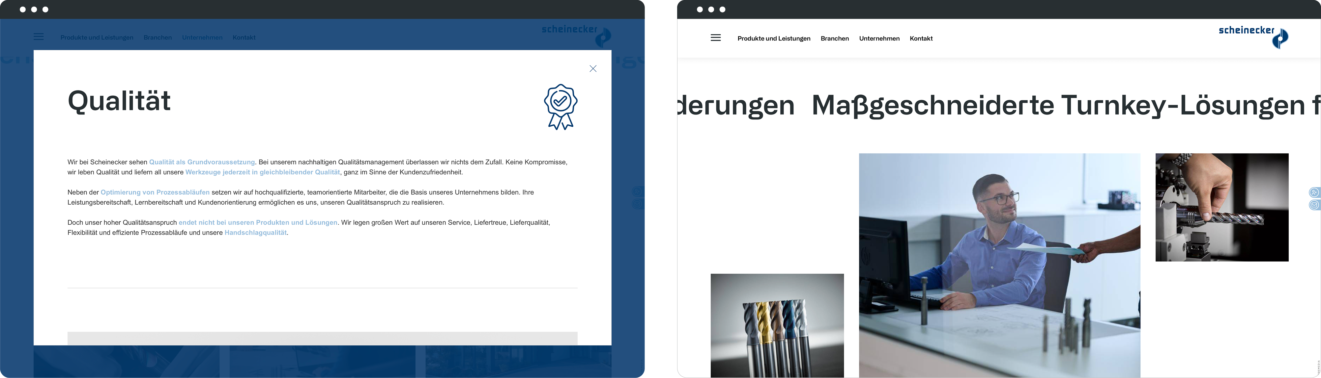The height and width of the screenshot is (378, 1321).
Task: Open hamburger menu in right window
Action: pyautogui.click(x=715, y=38)
